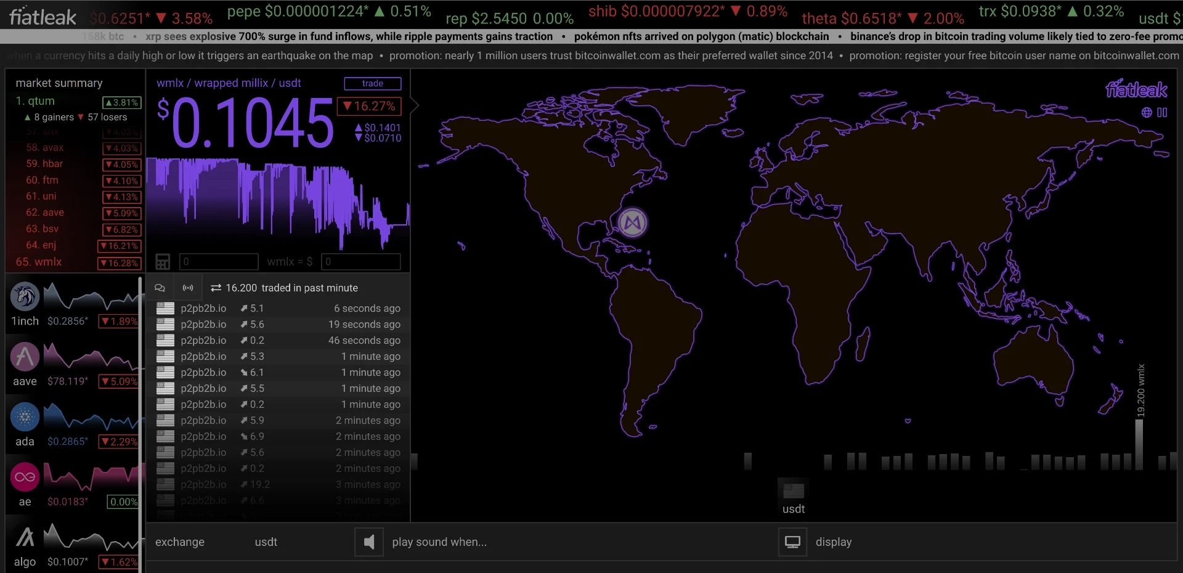Open the bitcoinwallet.com 1 million users promotion
The width and height of the screenshot is (1183, 573).
[x=611, y=55]
